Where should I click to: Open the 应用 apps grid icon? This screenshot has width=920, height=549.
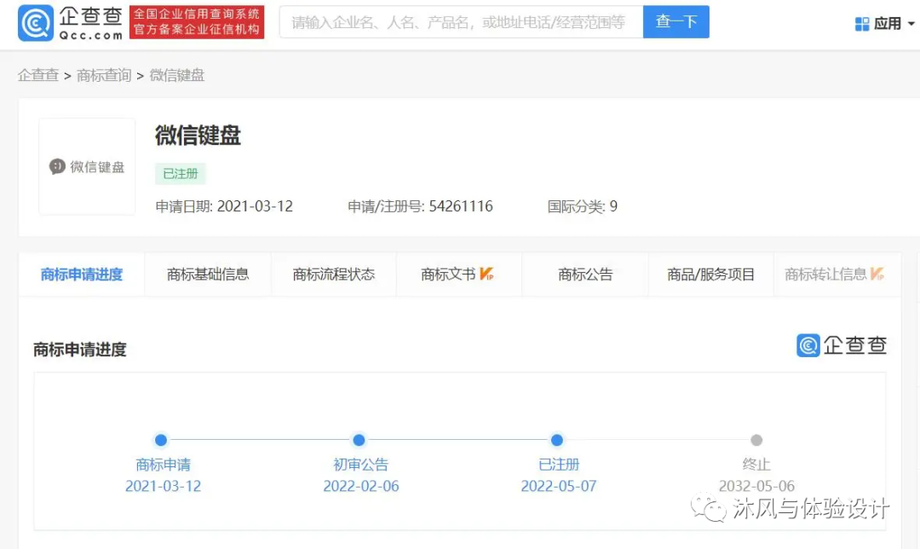(862, 24)
